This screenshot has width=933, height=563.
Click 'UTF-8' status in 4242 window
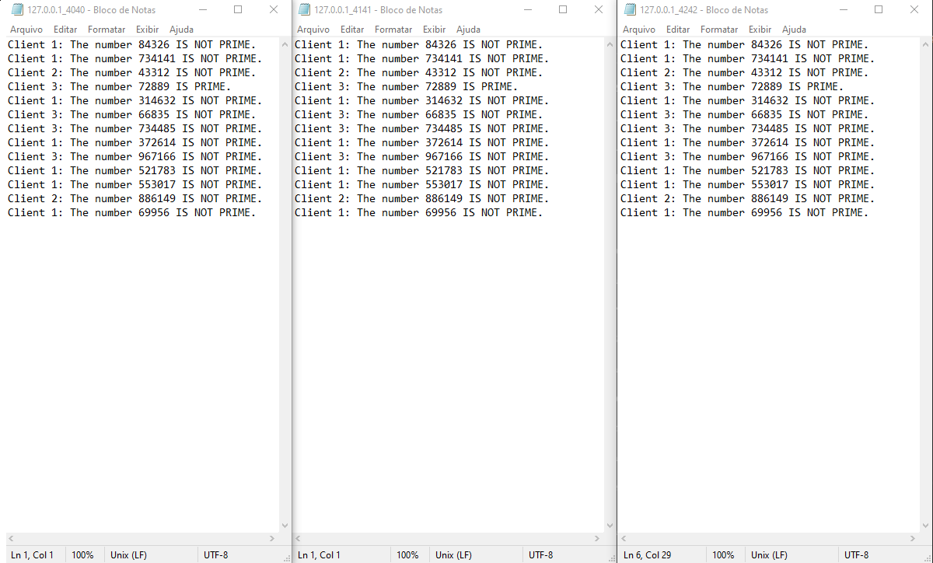pos(857,555)
